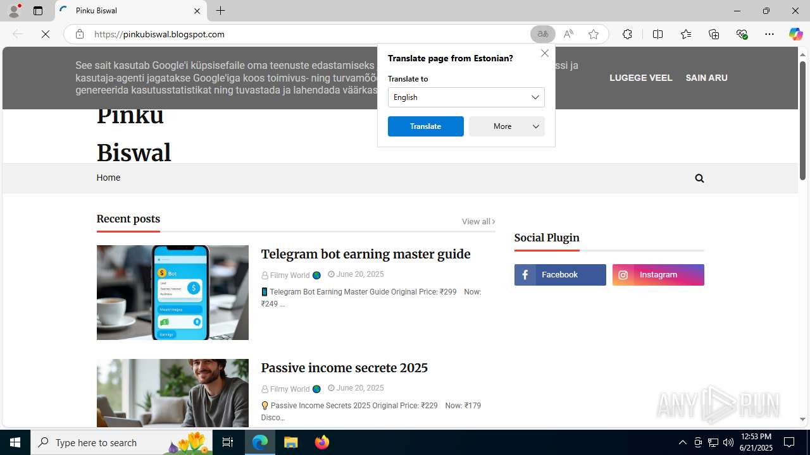
Task: View site information lock icon
Action: click(x=79, y=34)
